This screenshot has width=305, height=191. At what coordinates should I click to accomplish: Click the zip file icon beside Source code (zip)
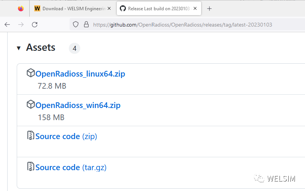point(30,135)
